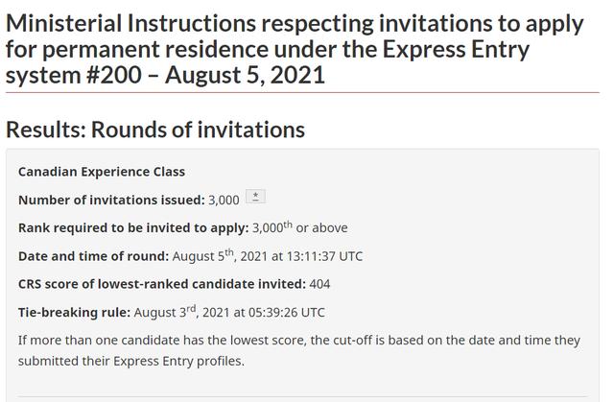Click the CRS score value 404
Image resolution: width=614 pixels, height=402 pixels.
(x=320, y=284)
